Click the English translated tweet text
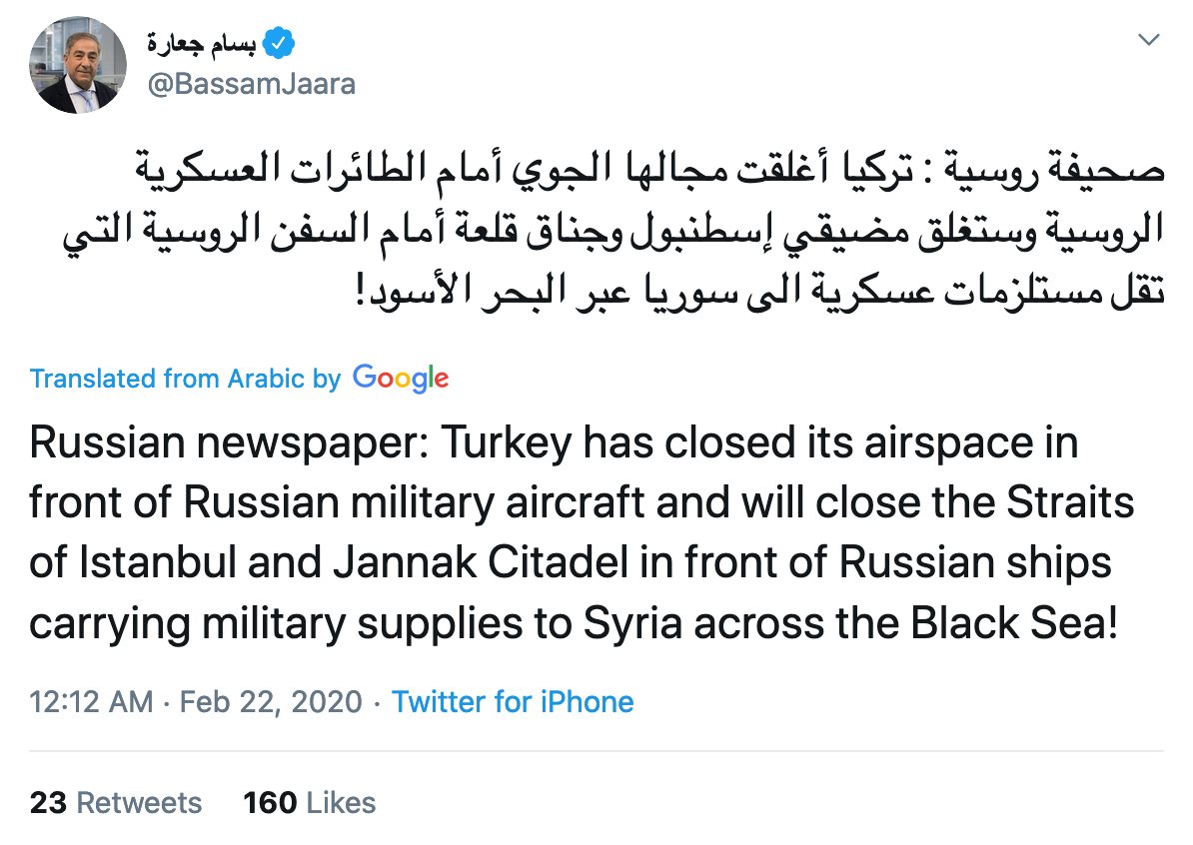Viewport: 1193px width, 845px height. pyautogui.click(x=580, y=531)
